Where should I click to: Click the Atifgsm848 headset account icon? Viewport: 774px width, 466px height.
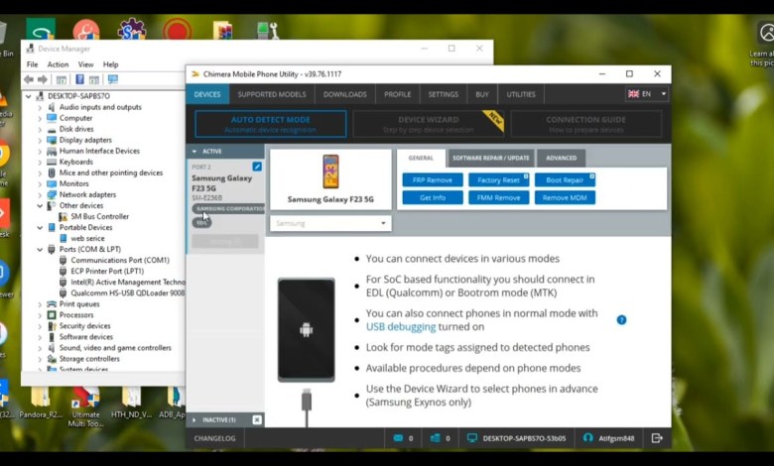(x=587, y=437)
